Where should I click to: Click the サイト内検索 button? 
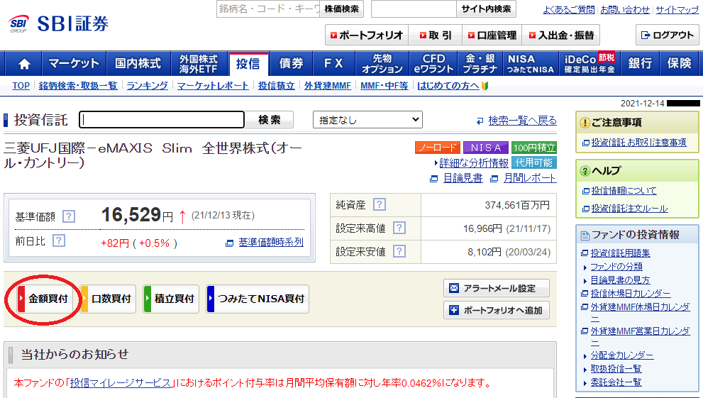tap(487, 9)
